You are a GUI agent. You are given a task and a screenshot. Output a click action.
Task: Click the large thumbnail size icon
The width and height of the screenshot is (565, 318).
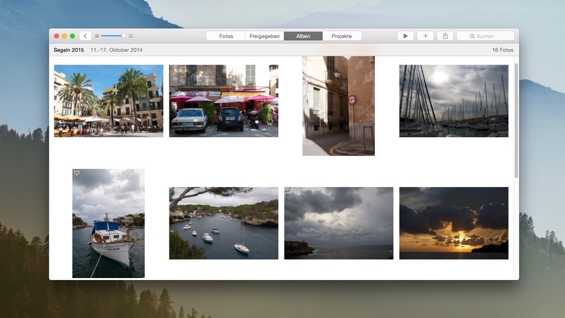coord(131,36)
